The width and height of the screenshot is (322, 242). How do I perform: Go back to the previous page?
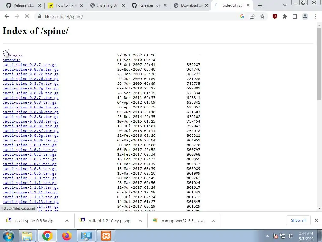click(x=7, y=16)
